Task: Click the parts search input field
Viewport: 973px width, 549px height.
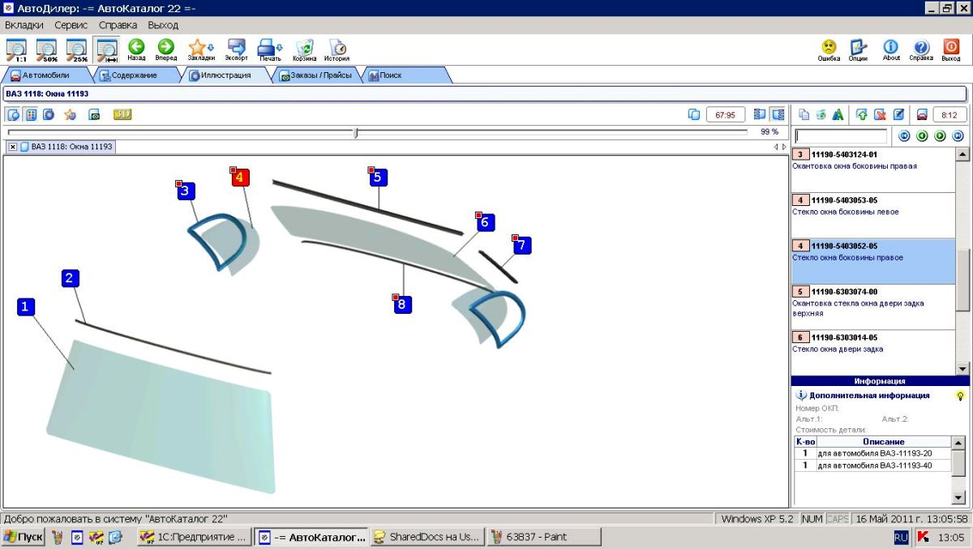Action: pos(841,136)
